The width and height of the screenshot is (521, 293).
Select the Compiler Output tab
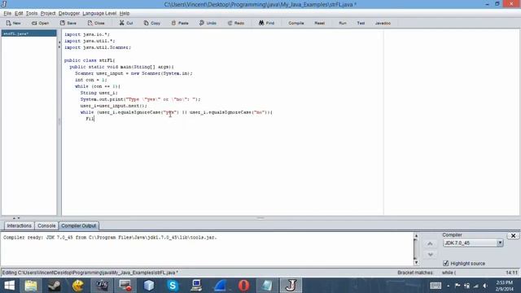[79, 226]
